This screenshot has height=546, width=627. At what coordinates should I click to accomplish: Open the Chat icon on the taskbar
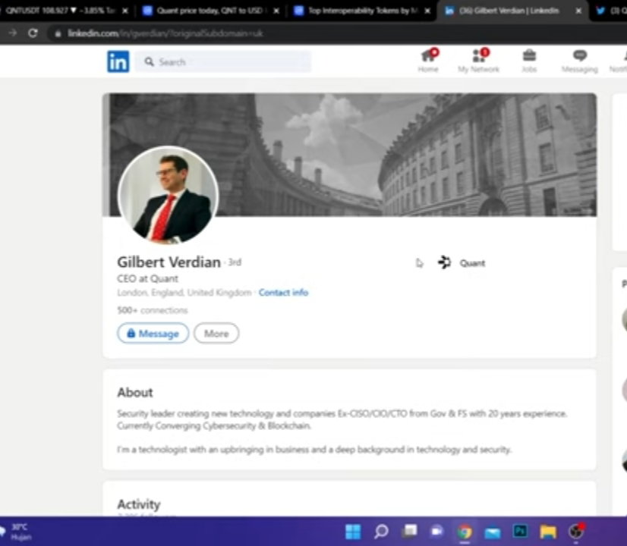pyautogui.click(x=436, y=532)
